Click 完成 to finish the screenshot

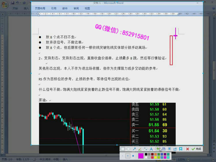click(x=196, y=149)
